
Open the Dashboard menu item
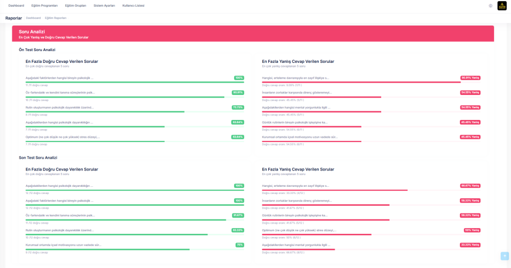[x=16, y=6]
